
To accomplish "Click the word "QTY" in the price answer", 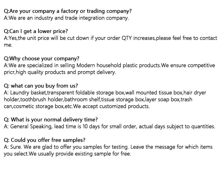I will pos(128,38).
